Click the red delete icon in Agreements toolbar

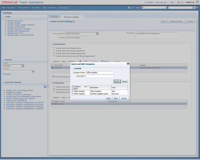tap(80, 61)
